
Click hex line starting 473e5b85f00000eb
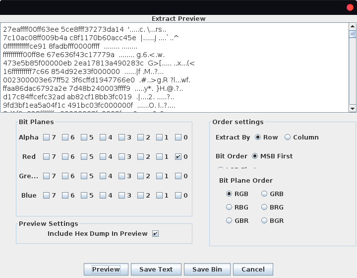click(x=99, y=63)
